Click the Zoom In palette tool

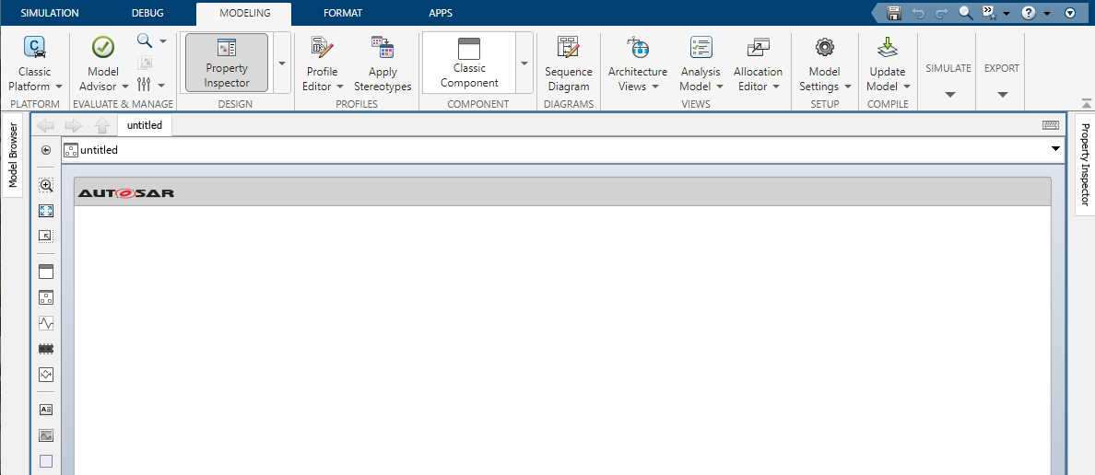pos(46,185)
